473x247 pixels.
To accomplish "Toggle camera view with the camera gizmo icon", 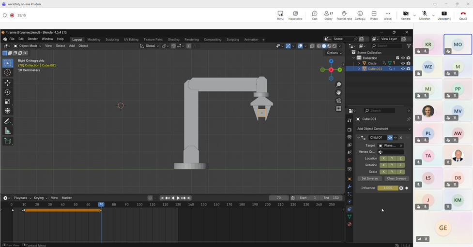I will (339, 101).
